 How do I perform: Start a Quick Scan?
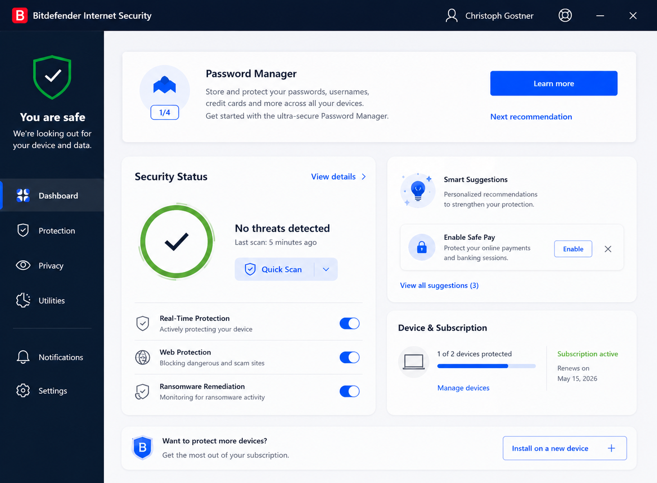[x=274, y=269]
